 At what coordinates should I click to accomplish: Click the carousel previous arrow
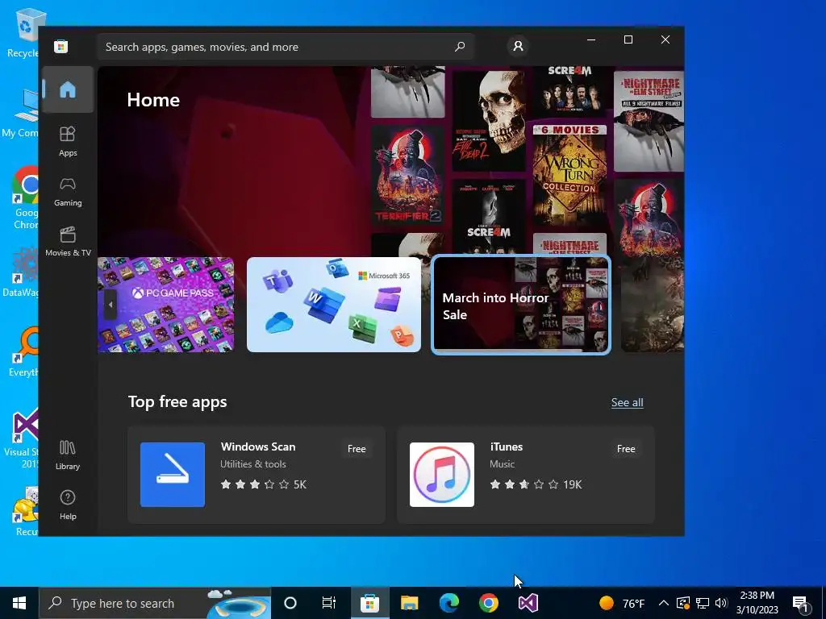pos(110,305)
